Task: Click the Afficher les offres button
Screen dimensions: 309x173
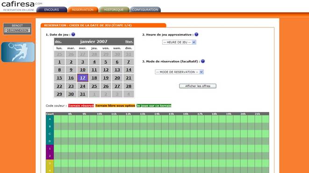Action: (x=198, y=86)
